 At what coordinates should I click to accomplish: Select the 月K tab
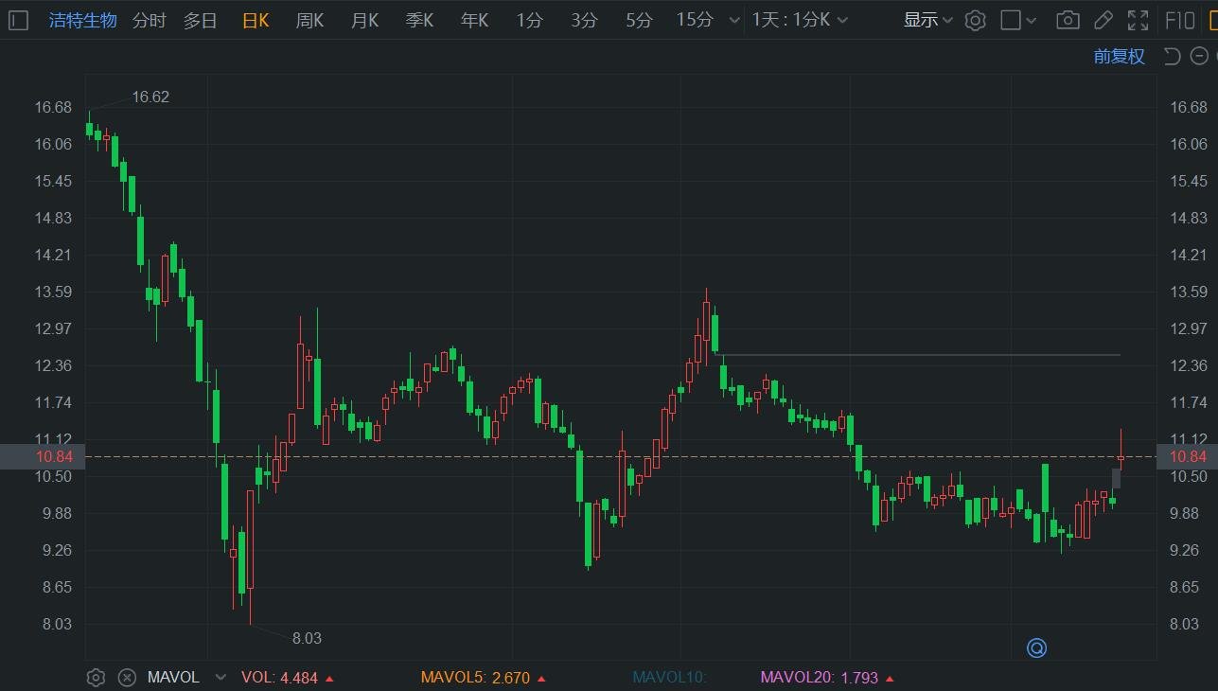pyautogui.click(x=364, y=20)
